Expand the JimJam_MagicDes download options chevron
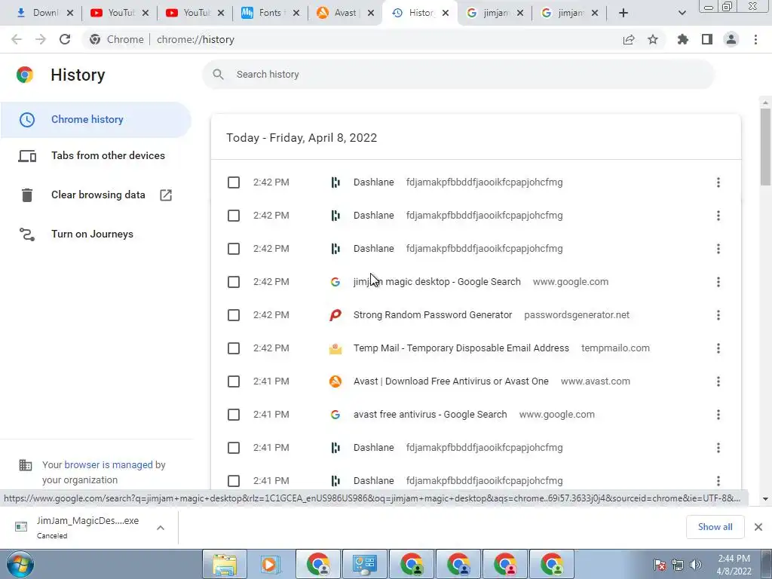 click(161, 528)
